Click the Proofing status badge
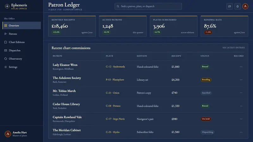 click(206, 80)
